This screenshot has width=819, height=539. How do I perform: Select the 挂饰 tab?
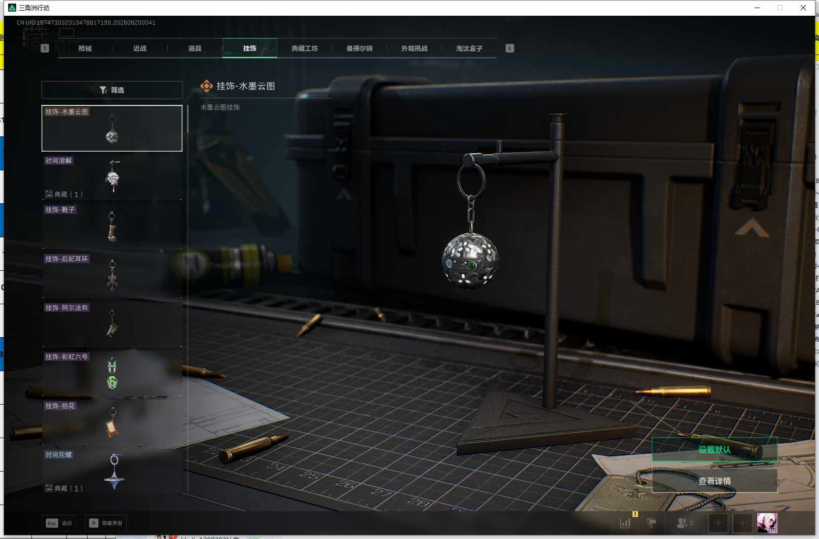[x=250, y=48]
